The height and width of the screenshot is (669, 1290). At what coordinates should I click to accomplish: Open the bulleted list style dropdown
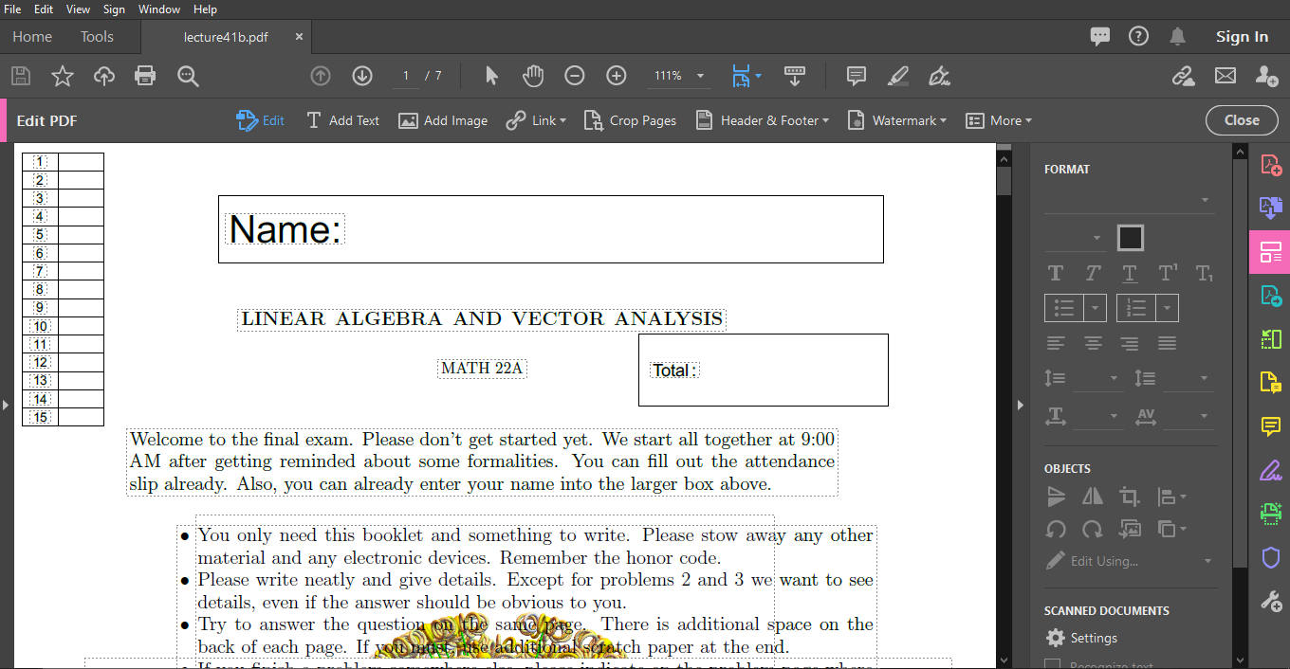tap(1096, 308)
